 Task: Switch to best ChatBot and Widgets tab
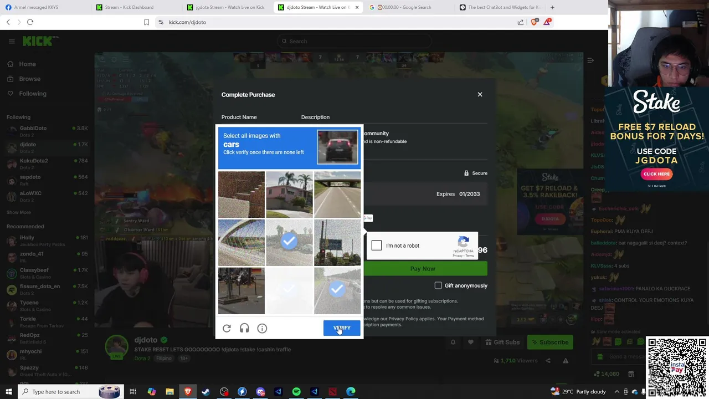[499, 7]
